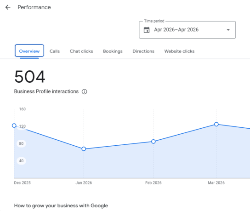
Task: Click the Jan 2026 axis label
Action: click(x=84, y=183)
